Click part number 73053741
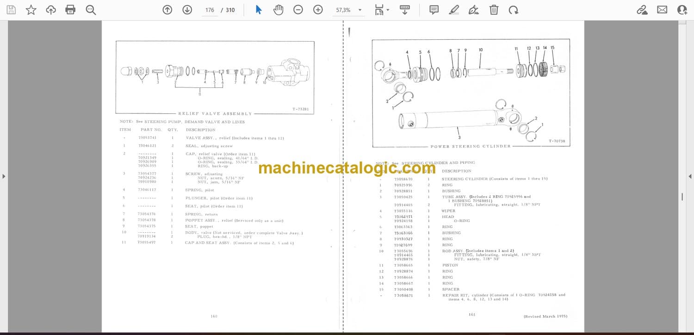Viewport: 694px width, 335px height. coord(147,138)
